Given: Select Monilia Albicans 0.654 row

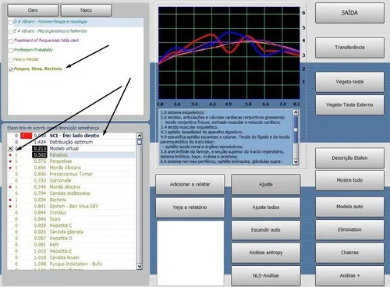Looking at the screenshot, I should click(72, 168).
